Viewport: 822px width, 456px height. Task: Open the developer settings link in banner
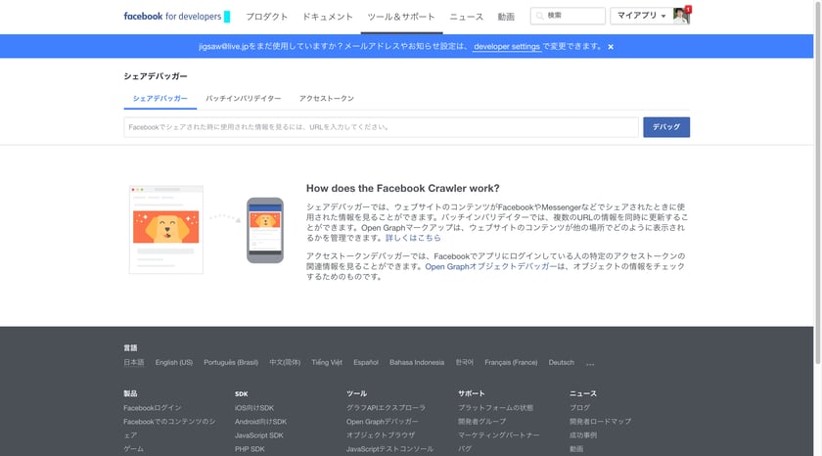(x=507, y=47)
